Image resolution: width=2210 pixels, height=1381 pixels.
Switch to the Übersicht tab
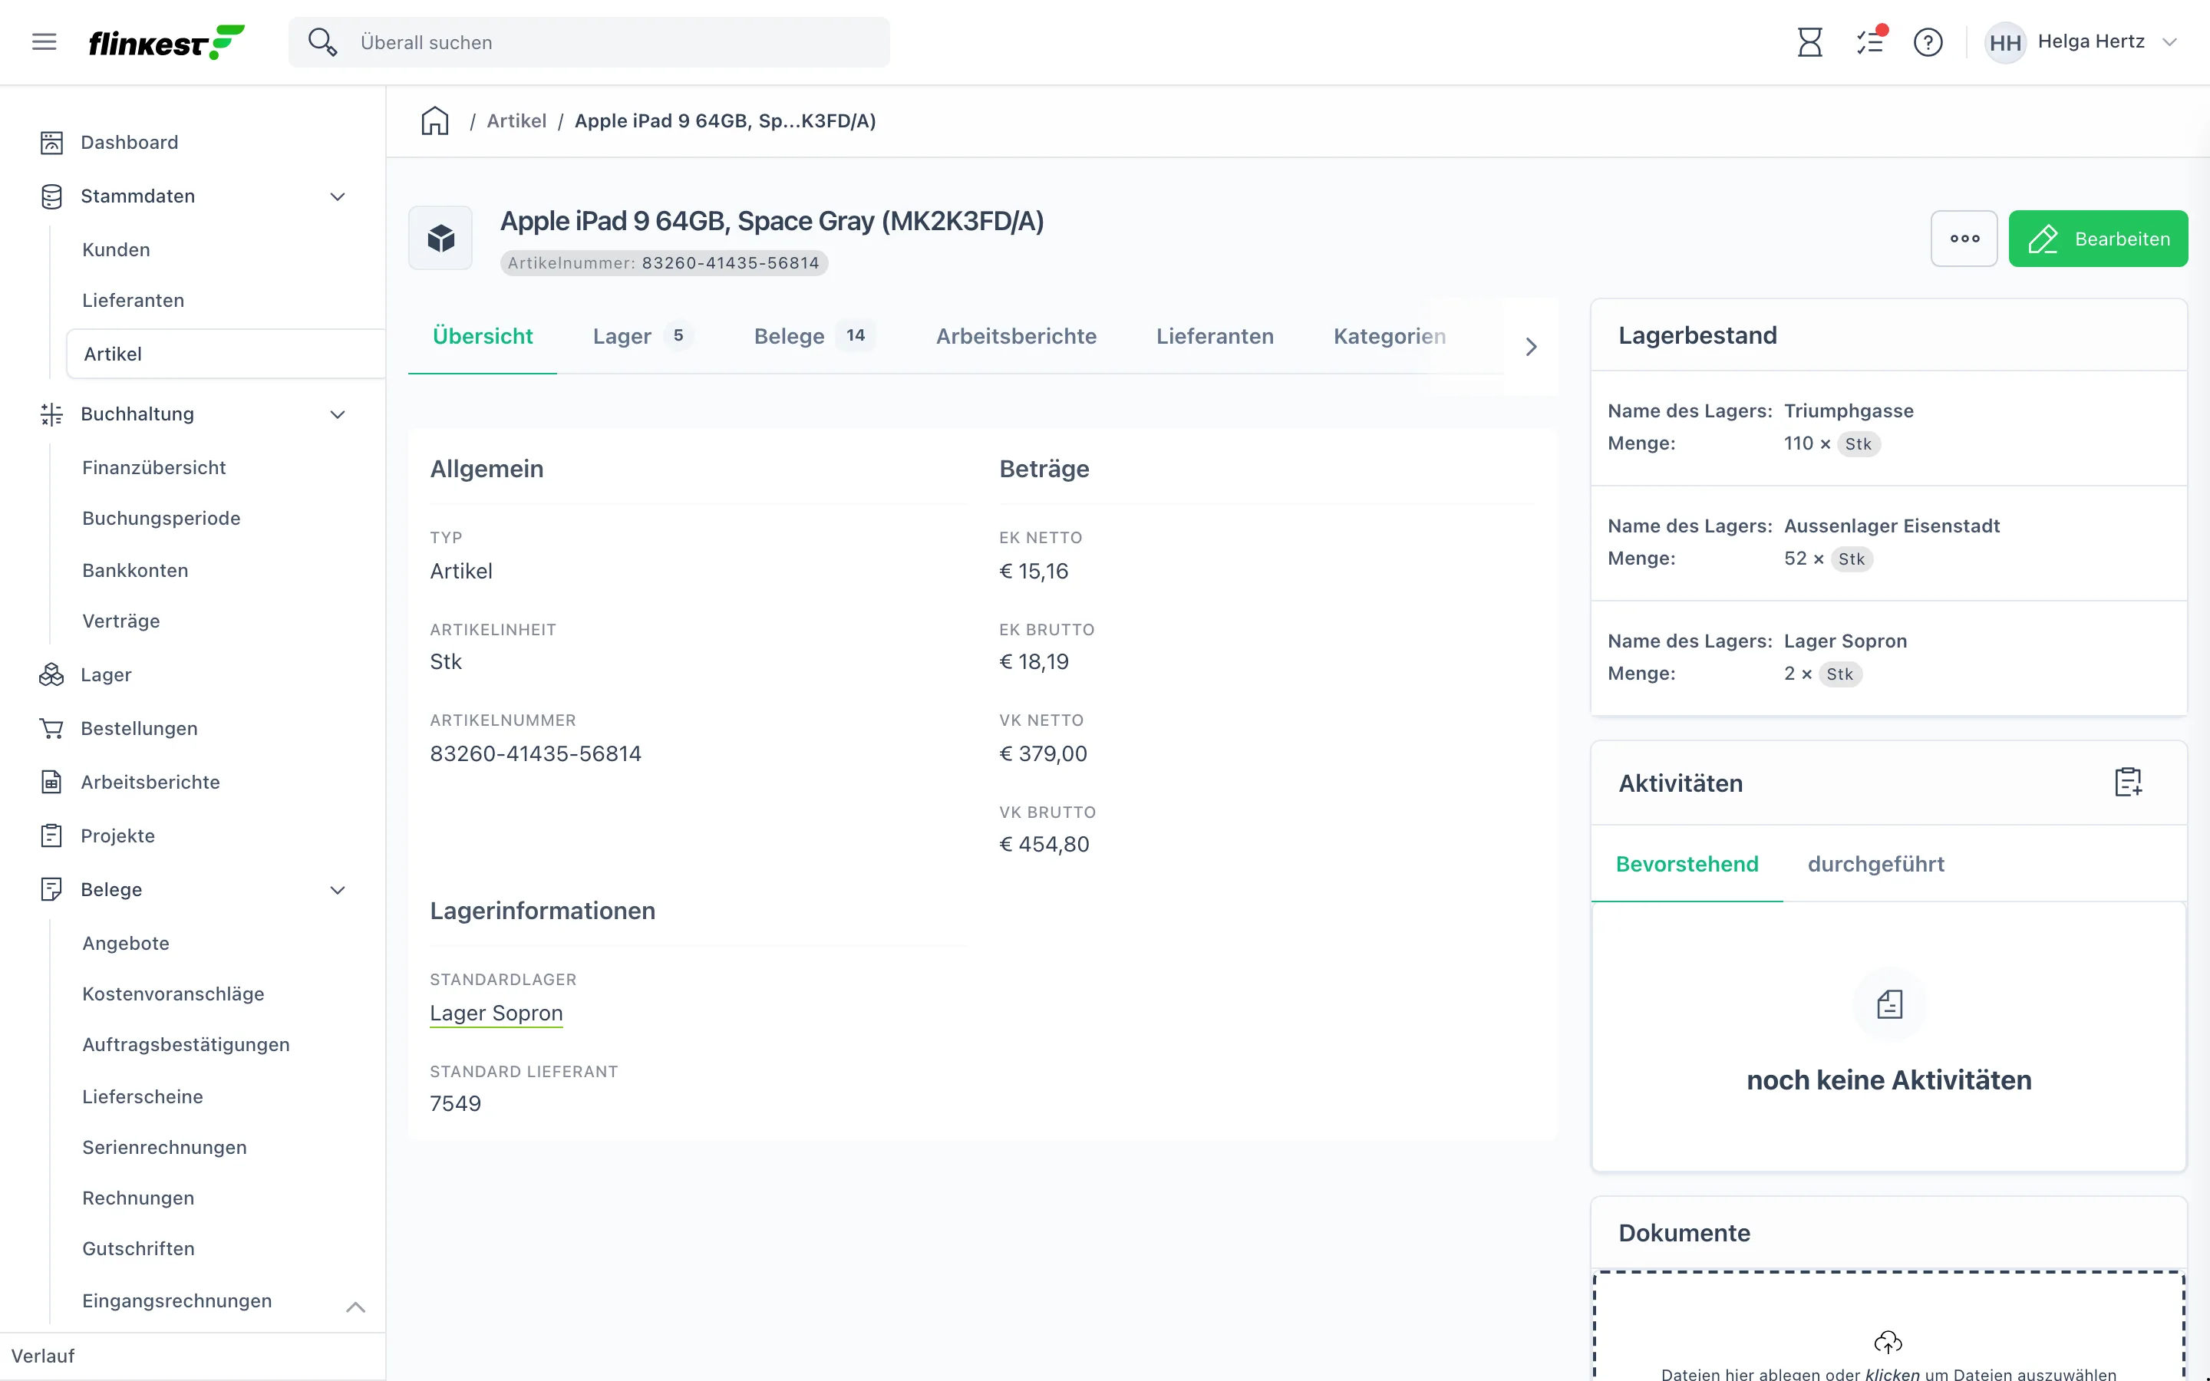pyautogui.click(x=482, y=336)
